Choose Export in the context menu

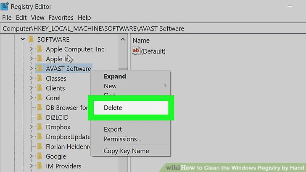[x=113, y=129]
